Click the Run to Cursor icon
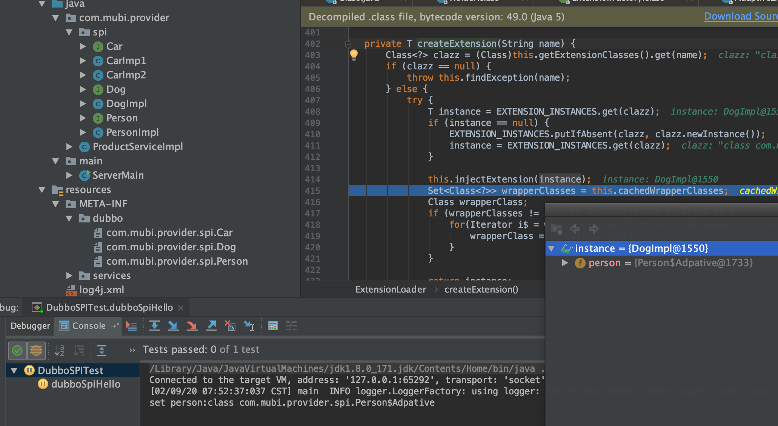Viewport: 778px width, 426px height. tap(249, 326)
